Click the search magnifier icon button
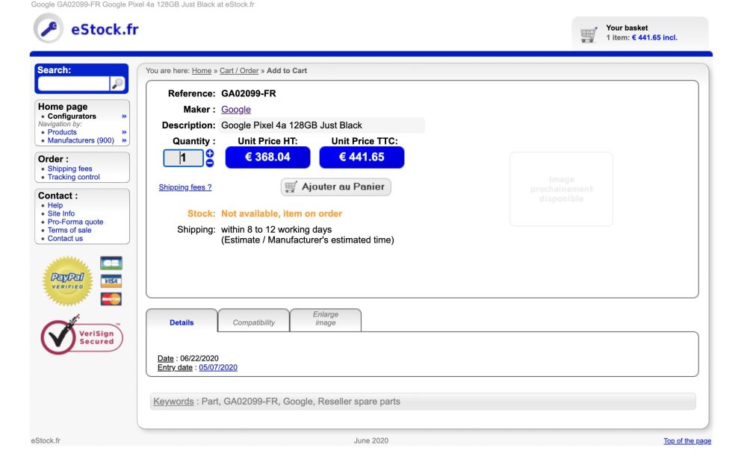 pyautogui.click(x=118, y=84)
